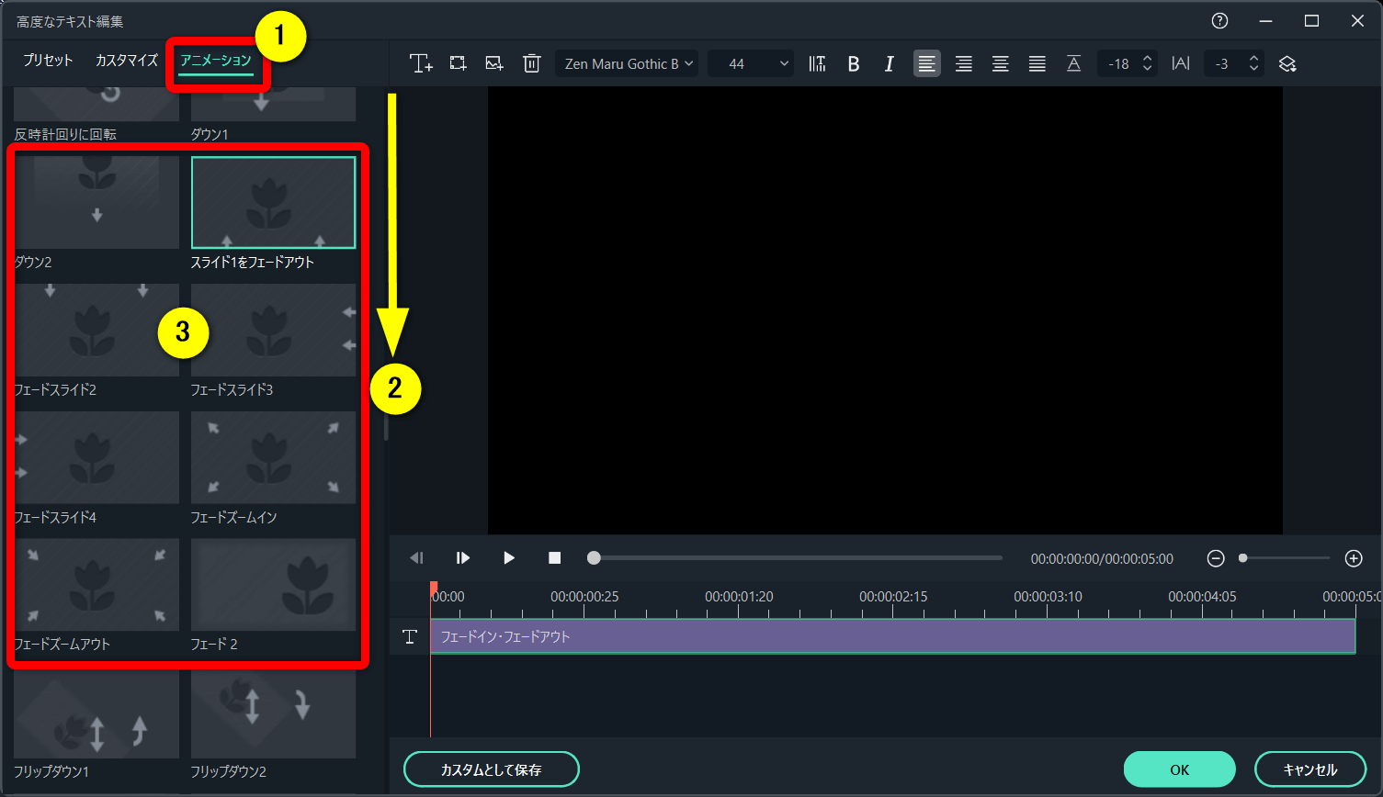Select the スライド1をフェードアウト animation
The image size is (1383, 797).
[273, 202]
